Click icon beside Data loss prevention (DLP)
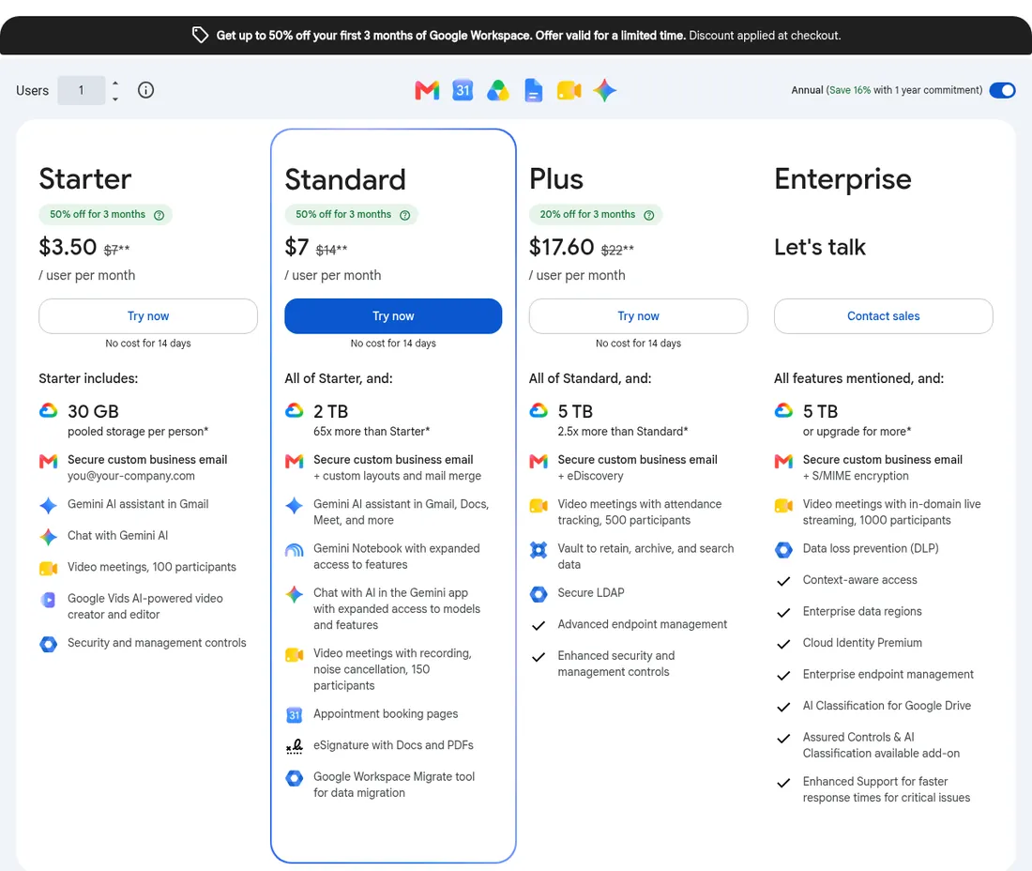The height and width of the screenshot is (871, 1032). 783,550
